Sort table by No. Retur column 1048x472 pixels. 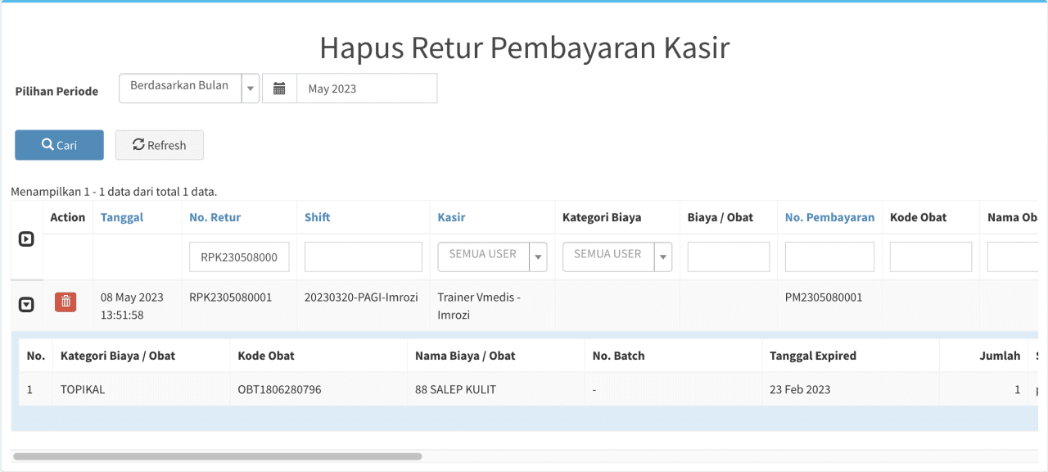tap(215, 217)
